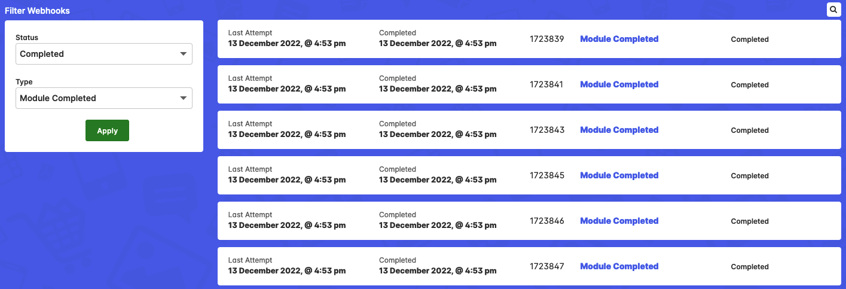Open Module Completed link for webhook 1723846
846x289 pixels.
[x=619, y=221]
